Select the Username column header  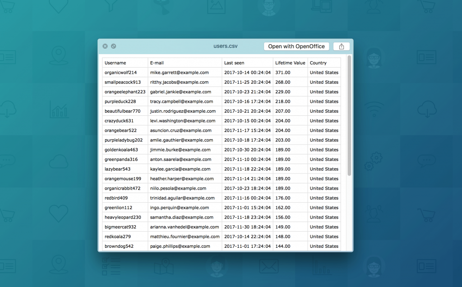pos(115,63)
